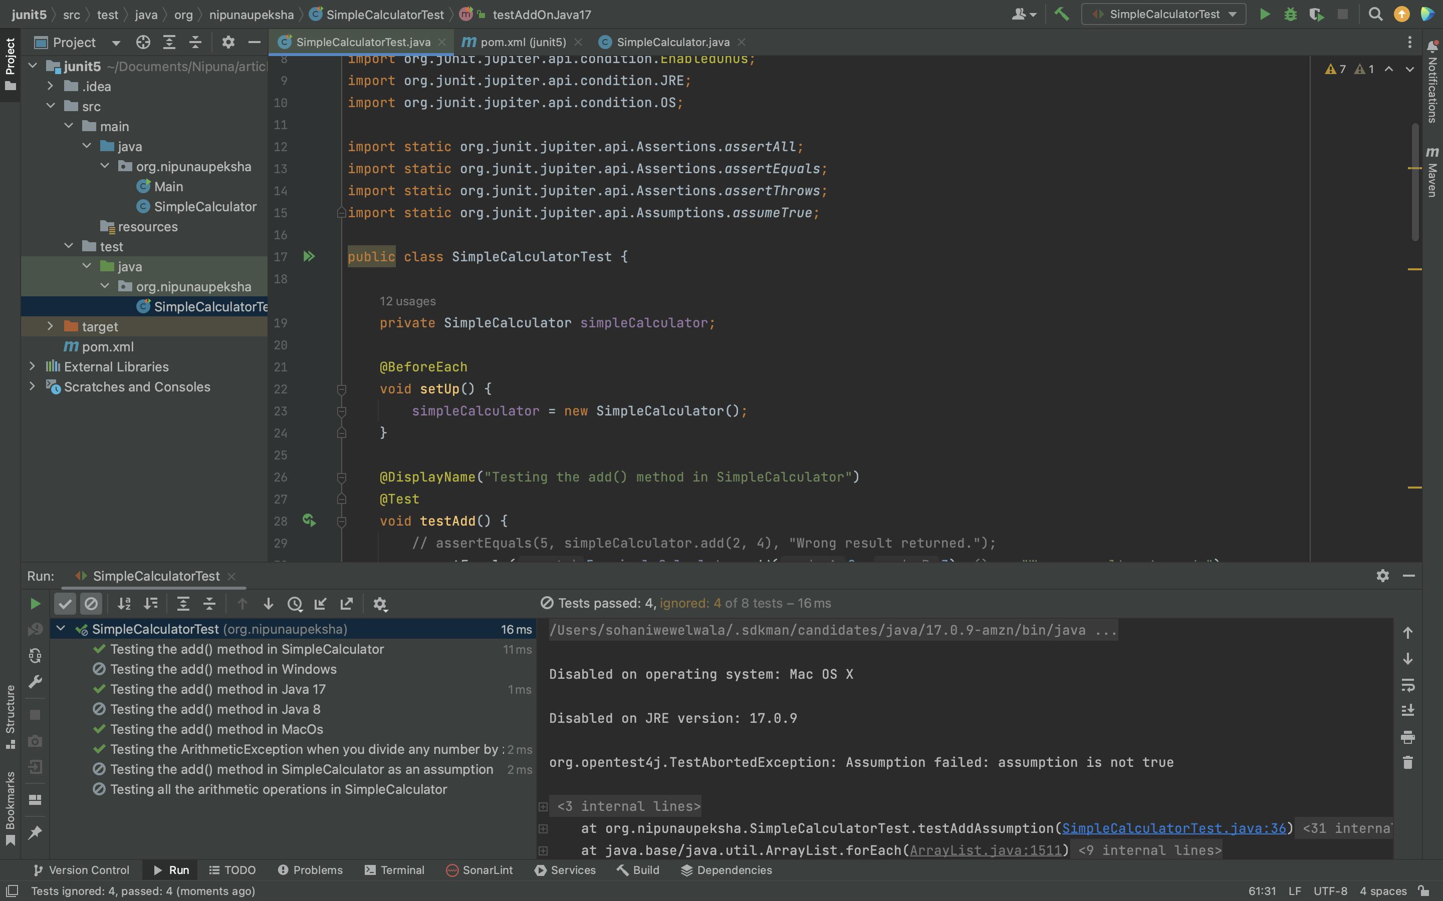Expand the target folder
This screenshot has height=901, width=1443.
coord(51,326)
